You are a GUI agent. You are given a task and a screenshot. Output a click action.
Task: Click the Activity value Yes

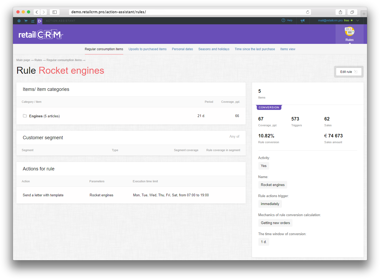(x=264, y=166)
